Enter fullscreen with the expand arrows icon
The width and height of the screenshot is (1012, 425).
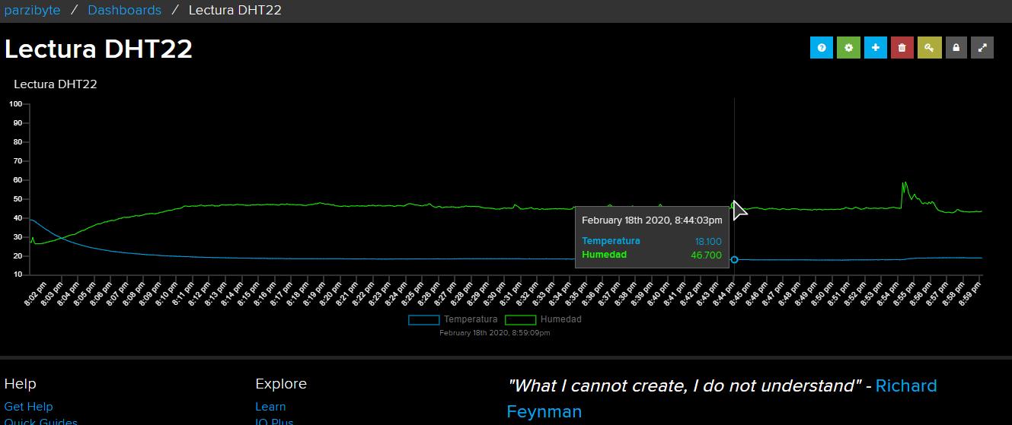(x=982, y=47)
